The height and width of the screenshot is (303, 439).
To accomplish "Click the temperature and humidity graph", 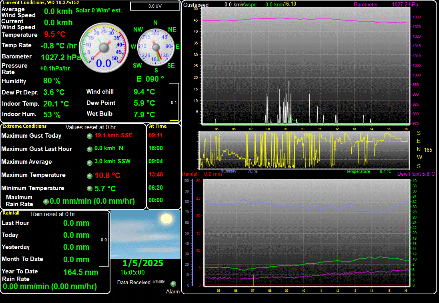I will [x=307, y=233].
